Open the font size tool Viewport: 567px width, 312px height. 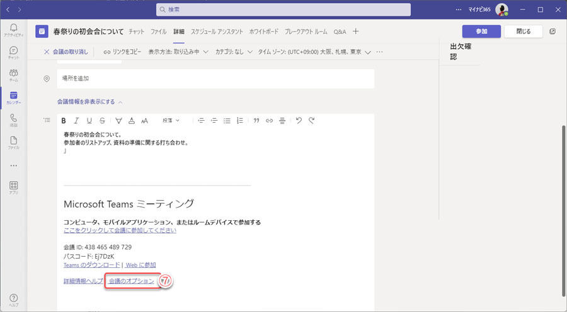[x=145, y=121]
